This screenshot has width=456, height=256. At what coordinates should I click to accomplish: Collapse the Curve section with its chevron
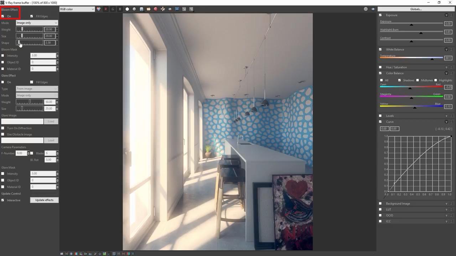click(446, 122)
